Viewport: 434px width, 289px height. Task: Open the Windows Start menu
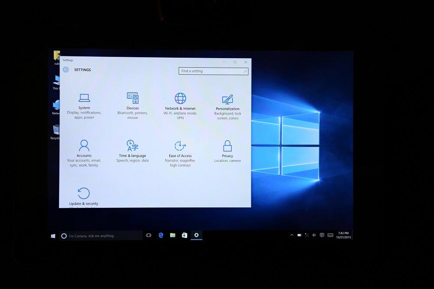53,236
